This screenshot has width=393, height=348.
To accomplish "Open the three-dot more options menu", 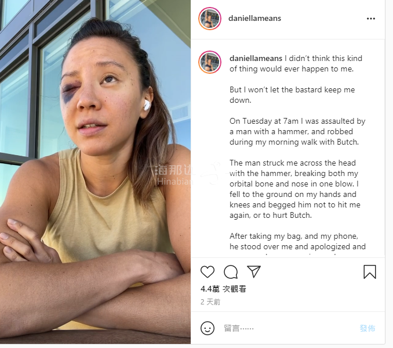I will [371, 19].
